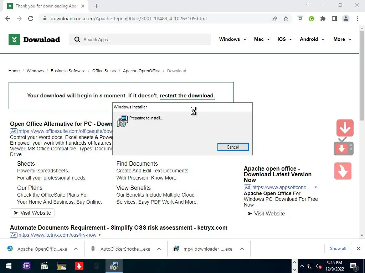Screen dimensions: 365x273
Task: Open the ketryx ad dropdown triangle
Action: [x=99, y=235]
